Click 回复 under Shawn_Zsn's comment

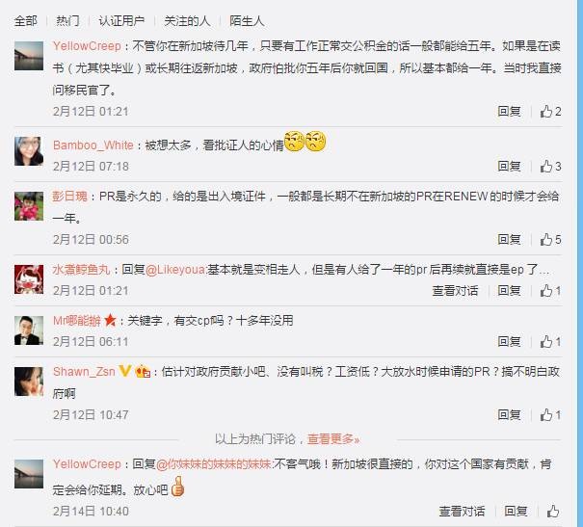tap(509, 414)
